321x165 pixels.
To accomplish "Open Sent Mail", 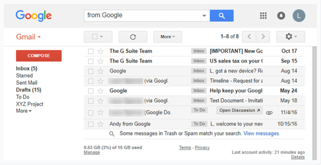I will (27, 82).
